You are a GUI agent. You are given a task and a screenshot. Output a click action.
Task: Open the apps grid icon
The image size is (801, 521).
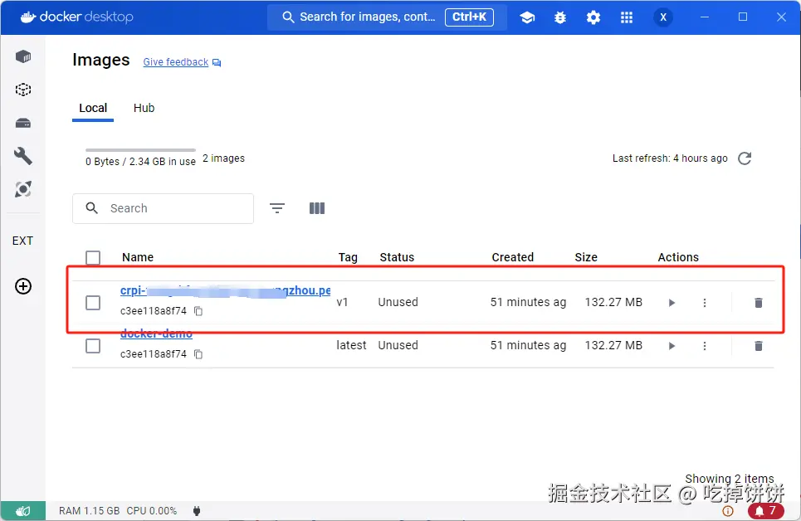click(627, 17)
